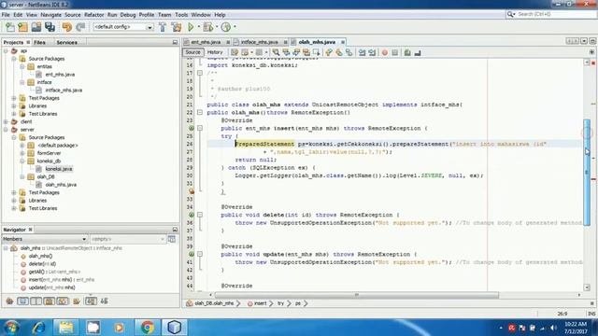Image resolution: width=598 pixels, height=336 pixels.
Task: Toggle Show Non-Public Members in Navigator
Action: 50,301
